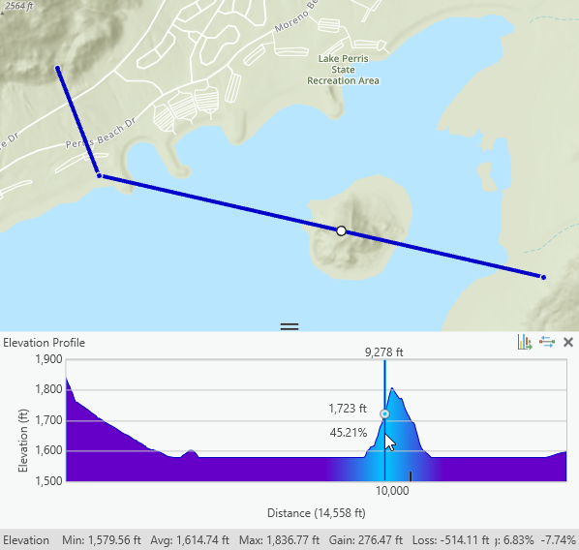Image resolution: width=579 pixels, height=550 pixels.
Task: Click the southeast end vertex of the line
Action: (543, 277)
